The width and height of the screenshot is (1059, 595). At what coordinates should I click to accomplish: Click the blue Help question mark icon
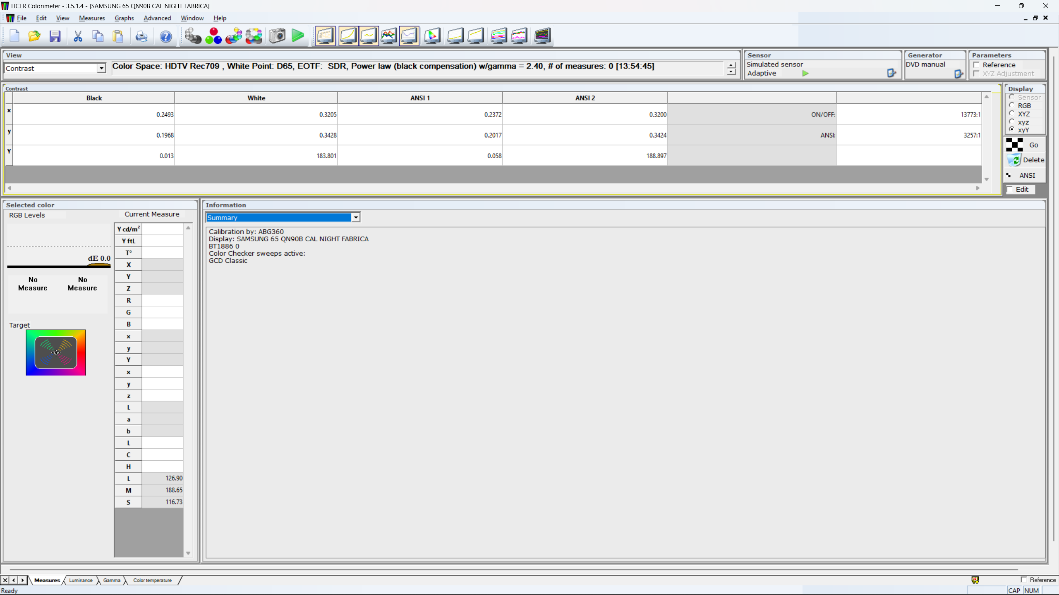pos(165,36)
